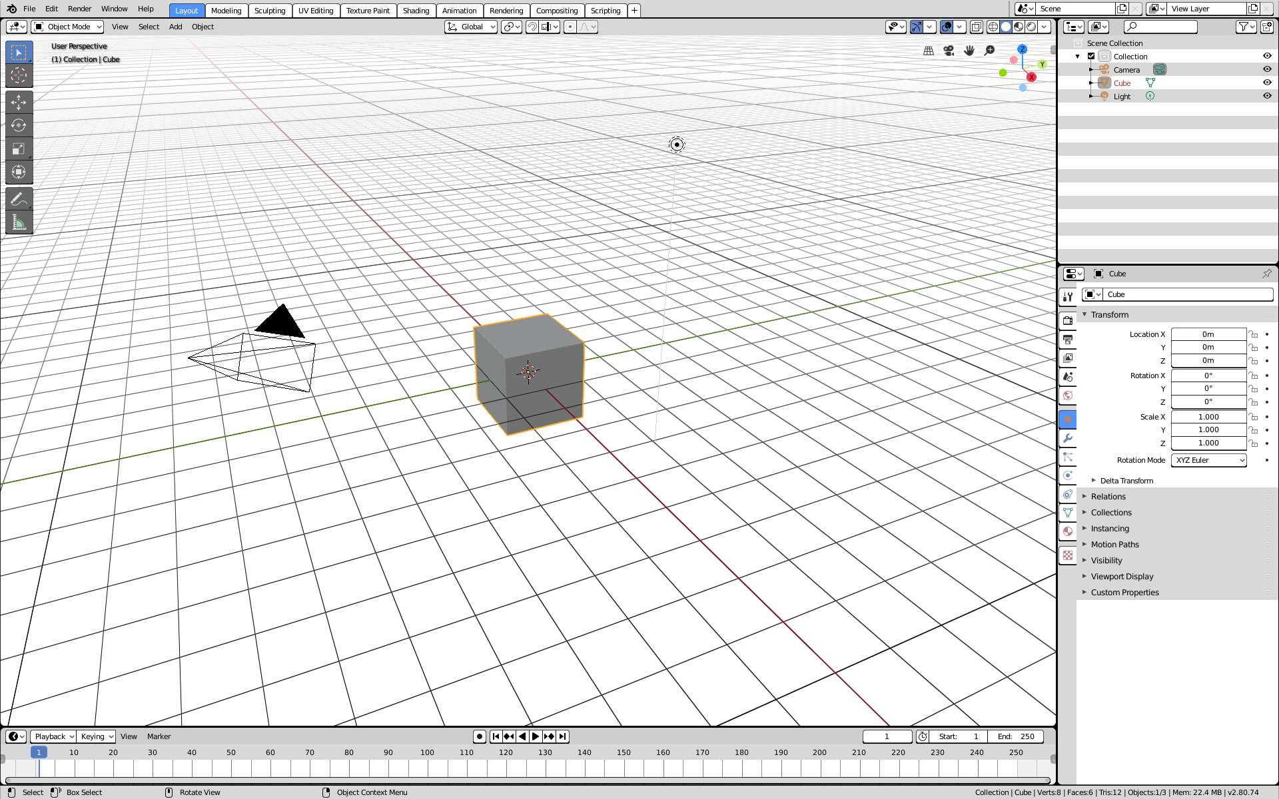Image resolution: width=1279 pixels, height=799 pixels.
Task: Open the Object Mode dropdown
Action: pyautogui.click(x=67, y=27)
